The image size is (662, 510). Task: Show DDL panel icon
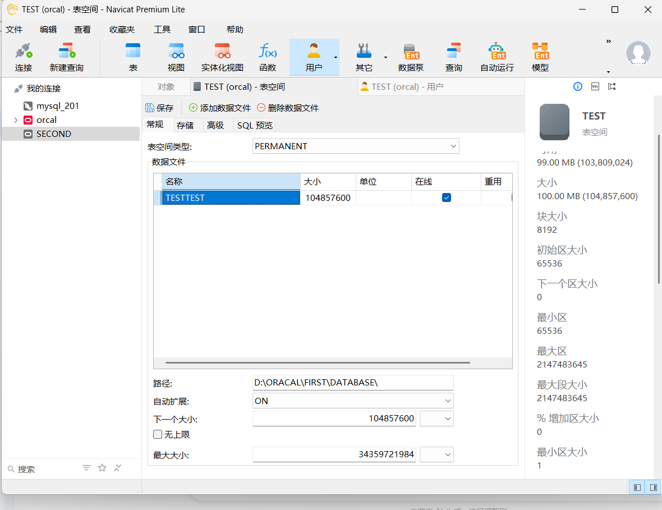[595, 86]
